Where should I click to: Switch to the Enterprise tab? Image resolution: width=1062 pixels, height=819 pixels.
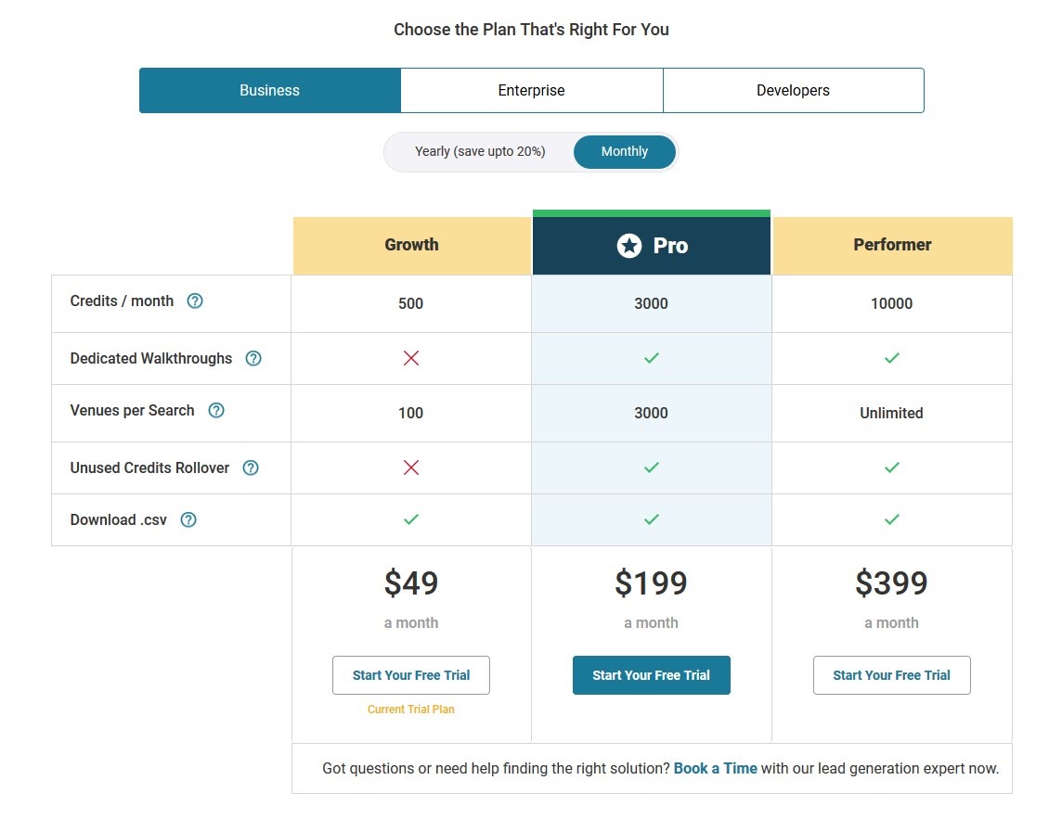(532, 90)
